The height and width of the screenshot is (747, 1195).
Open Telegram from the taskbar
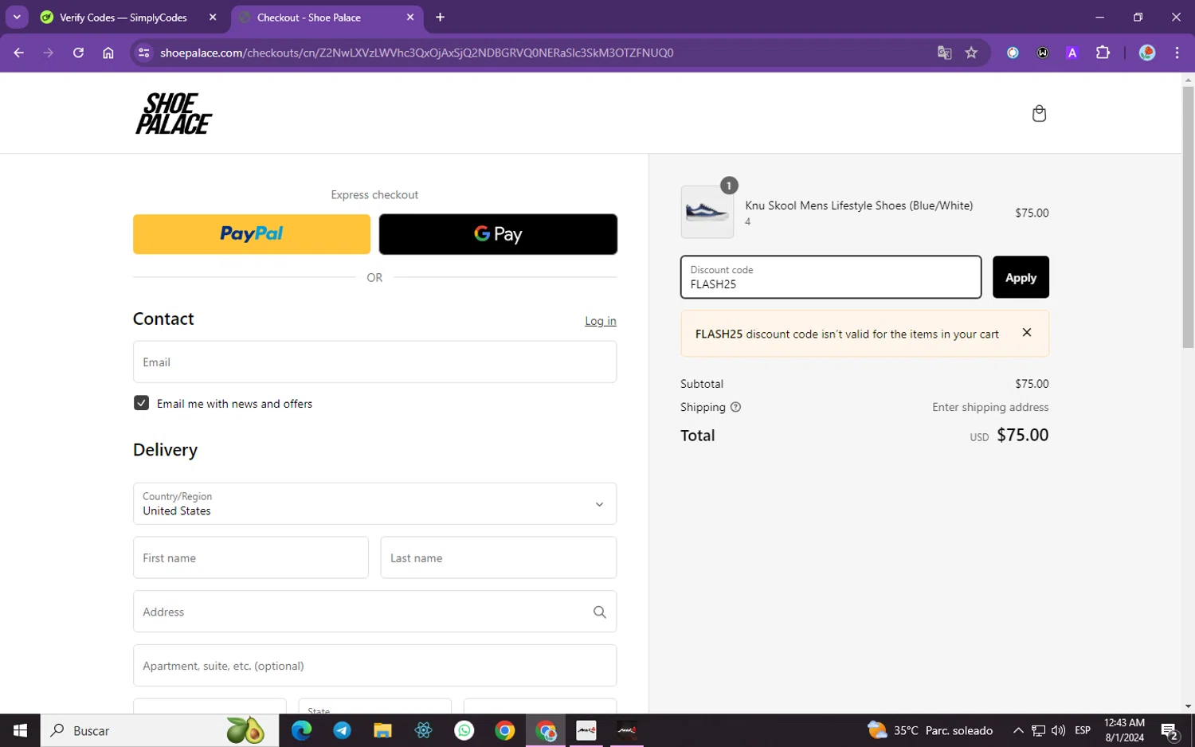click(342, 730)
